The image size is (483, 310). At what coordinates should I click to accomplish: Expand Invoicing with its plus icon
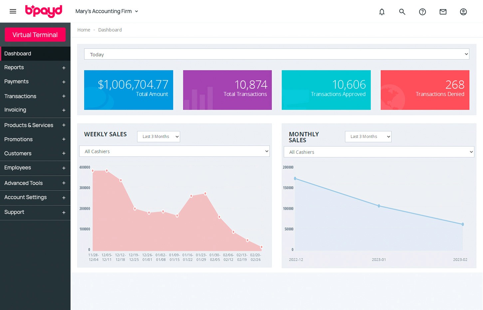tap(64, 110)
